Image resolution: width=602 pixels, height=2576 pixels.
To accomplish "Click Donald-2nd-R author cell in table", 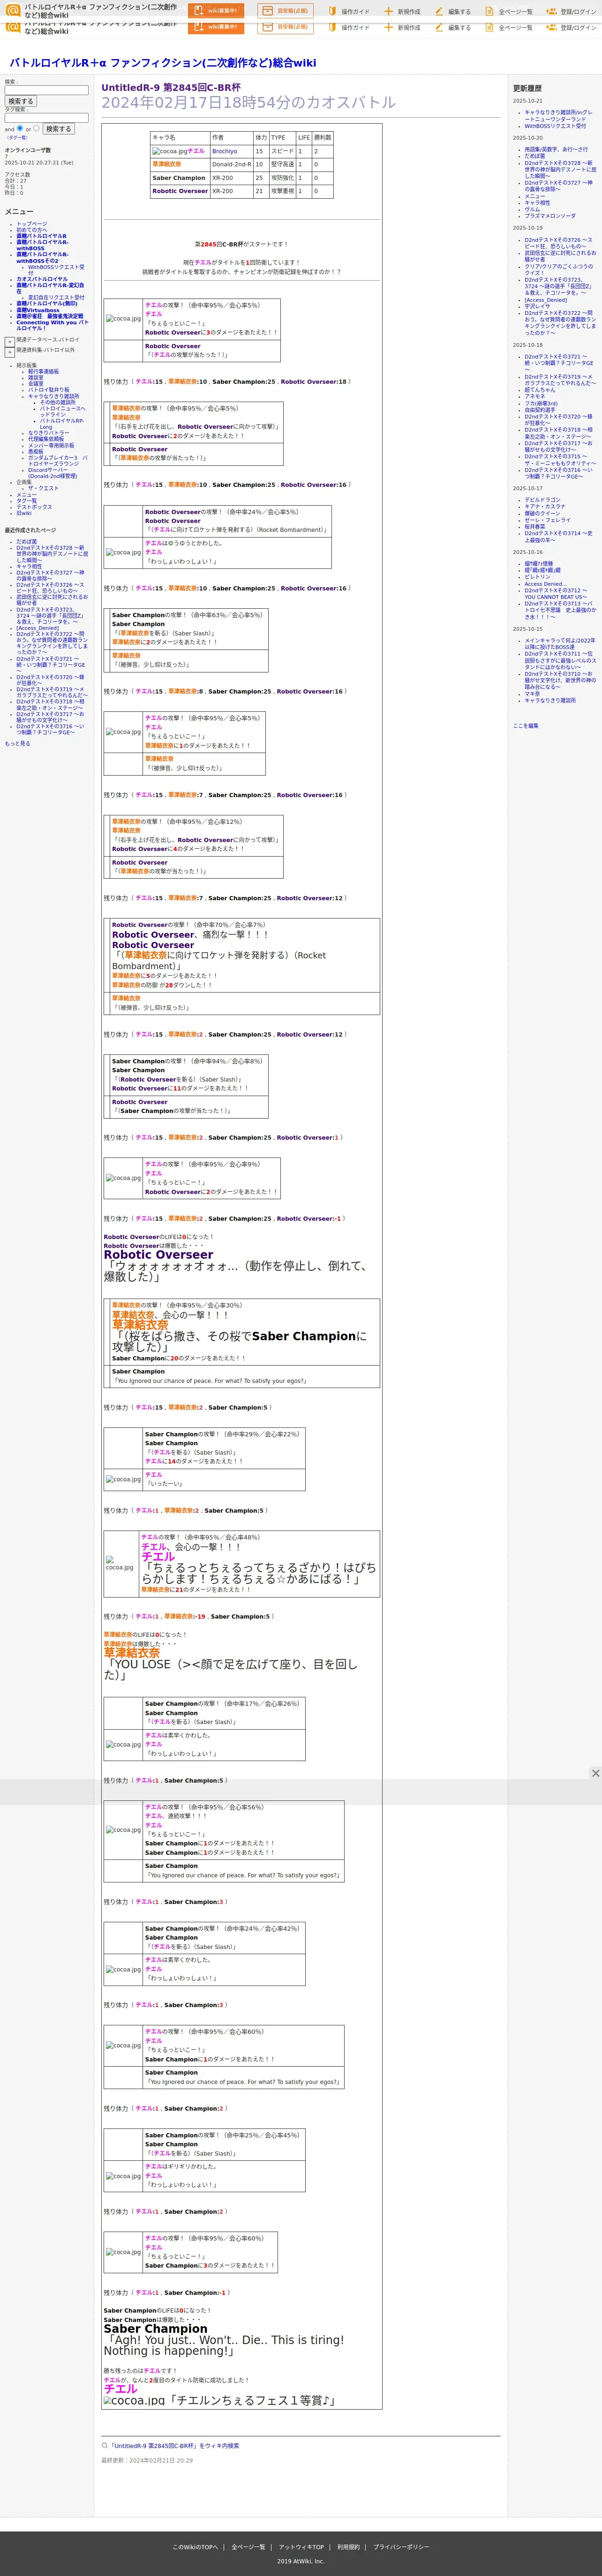I will 231,164.
